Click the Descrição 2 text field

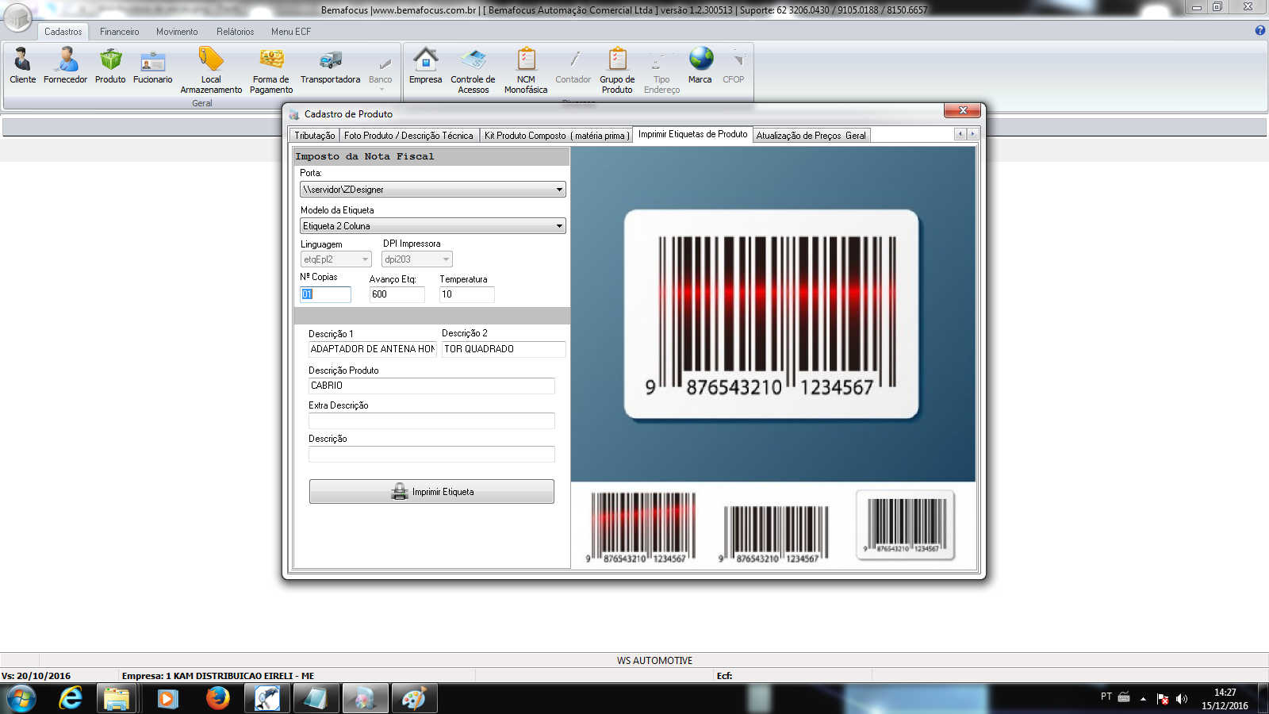504,349
